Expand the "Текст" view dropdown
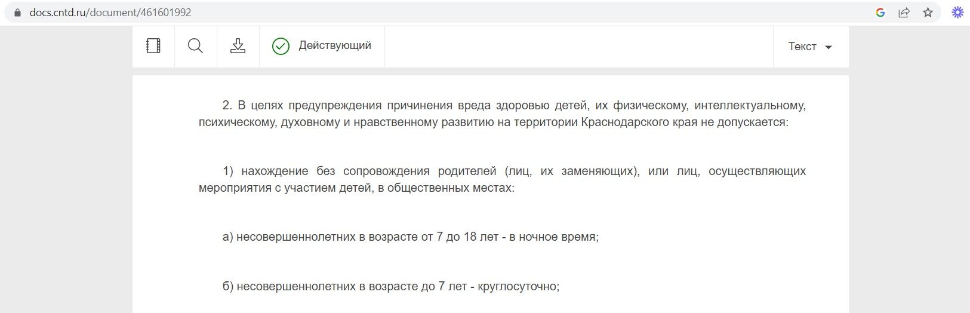This screenshot has width=970, height=313. 802,47
